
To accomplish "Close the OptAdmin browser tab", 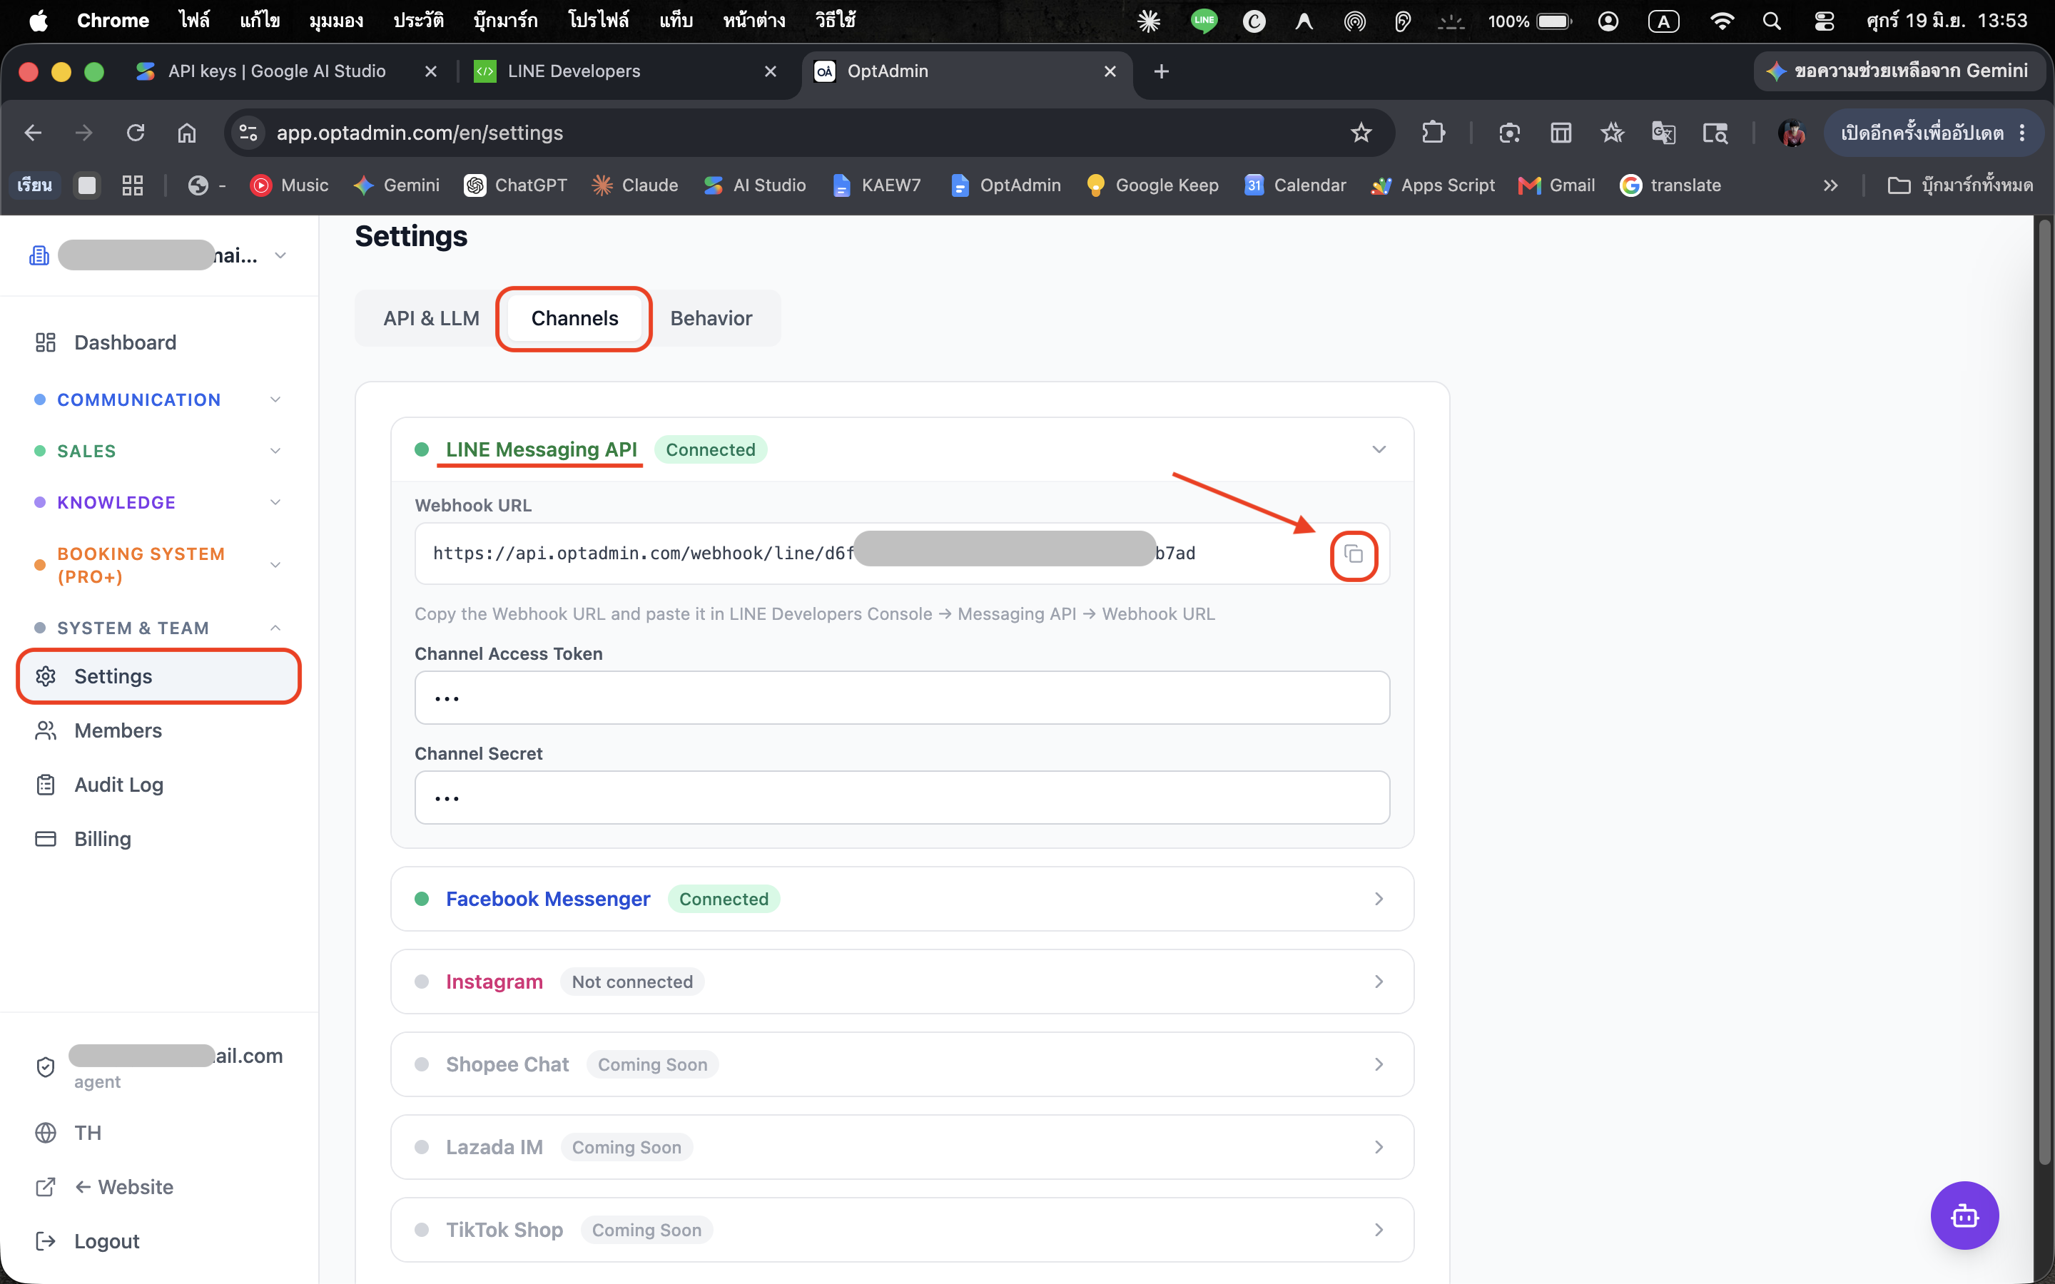I will point(1110,71).
